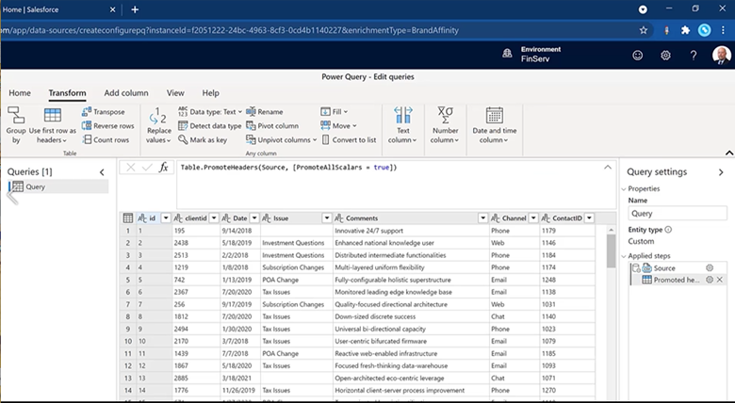Screen dimensions: 735x403
Task: Open the Unpivot columns dropdown
Action: [x=281, y=139]
